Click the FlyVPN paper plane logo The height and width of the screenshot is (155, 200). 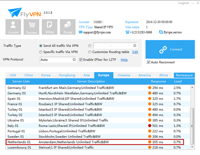(15, 12)
